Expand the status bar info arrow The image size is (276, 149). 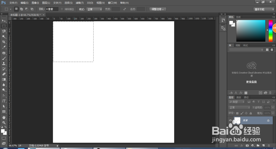(57, 146)
